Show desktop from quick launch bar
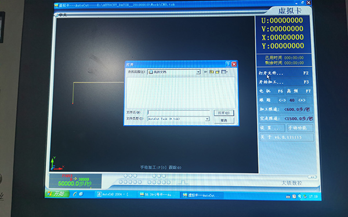Image resolution: width=348 pixels, height=217 pixels. [81, 194]
